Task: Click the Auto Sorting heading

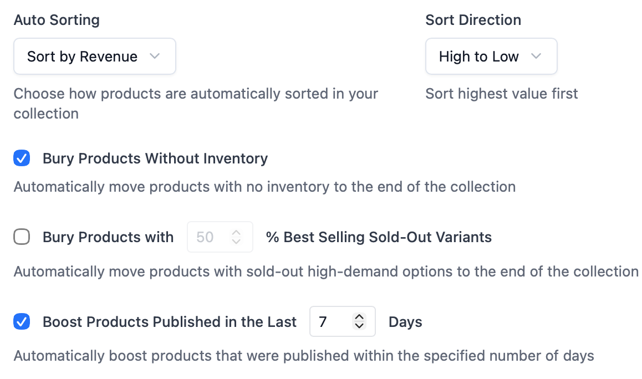Action: (x=56, y=20)
